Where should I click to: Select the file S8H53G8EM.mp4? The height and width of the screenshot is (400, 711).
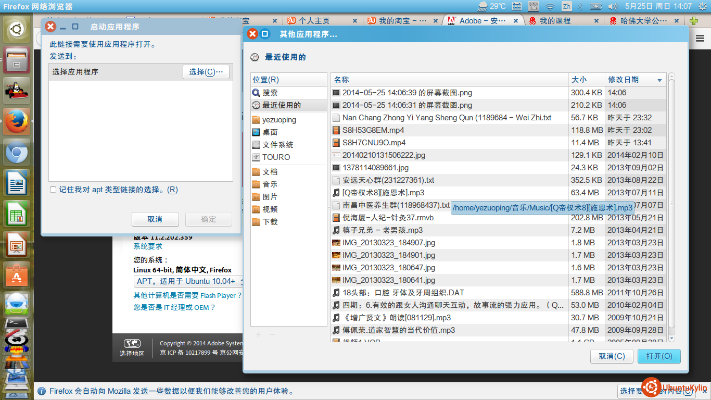point(373,130)
